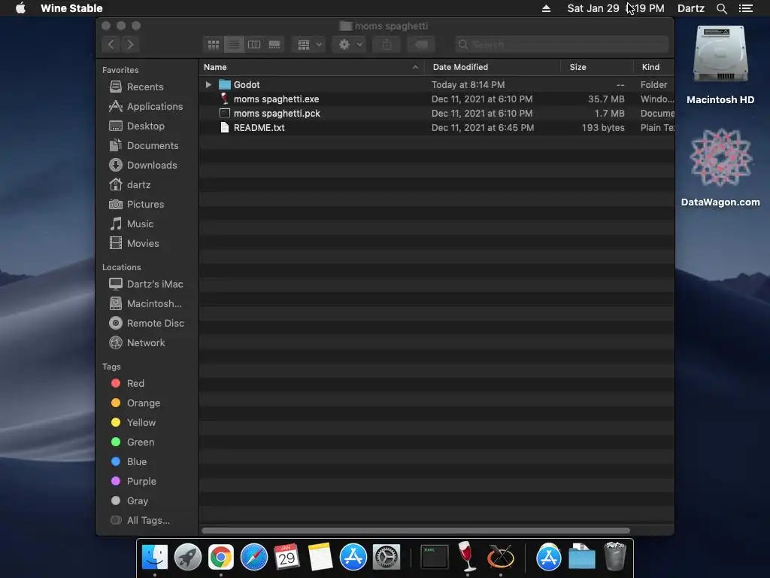
Task: Open Terminal from the Dock
Action: 435,558
